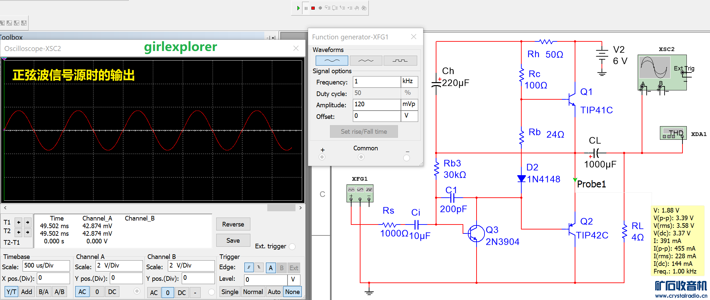The width and height of the screenshot is (710, 300).
Task: Open the frequency unit kHz dropdown
Action: [x=409, y=81]
